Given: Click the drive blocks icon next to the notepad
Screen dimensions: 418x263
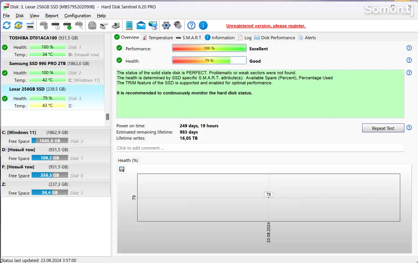Looking at the screenshot, I should (x=115, y=25).
